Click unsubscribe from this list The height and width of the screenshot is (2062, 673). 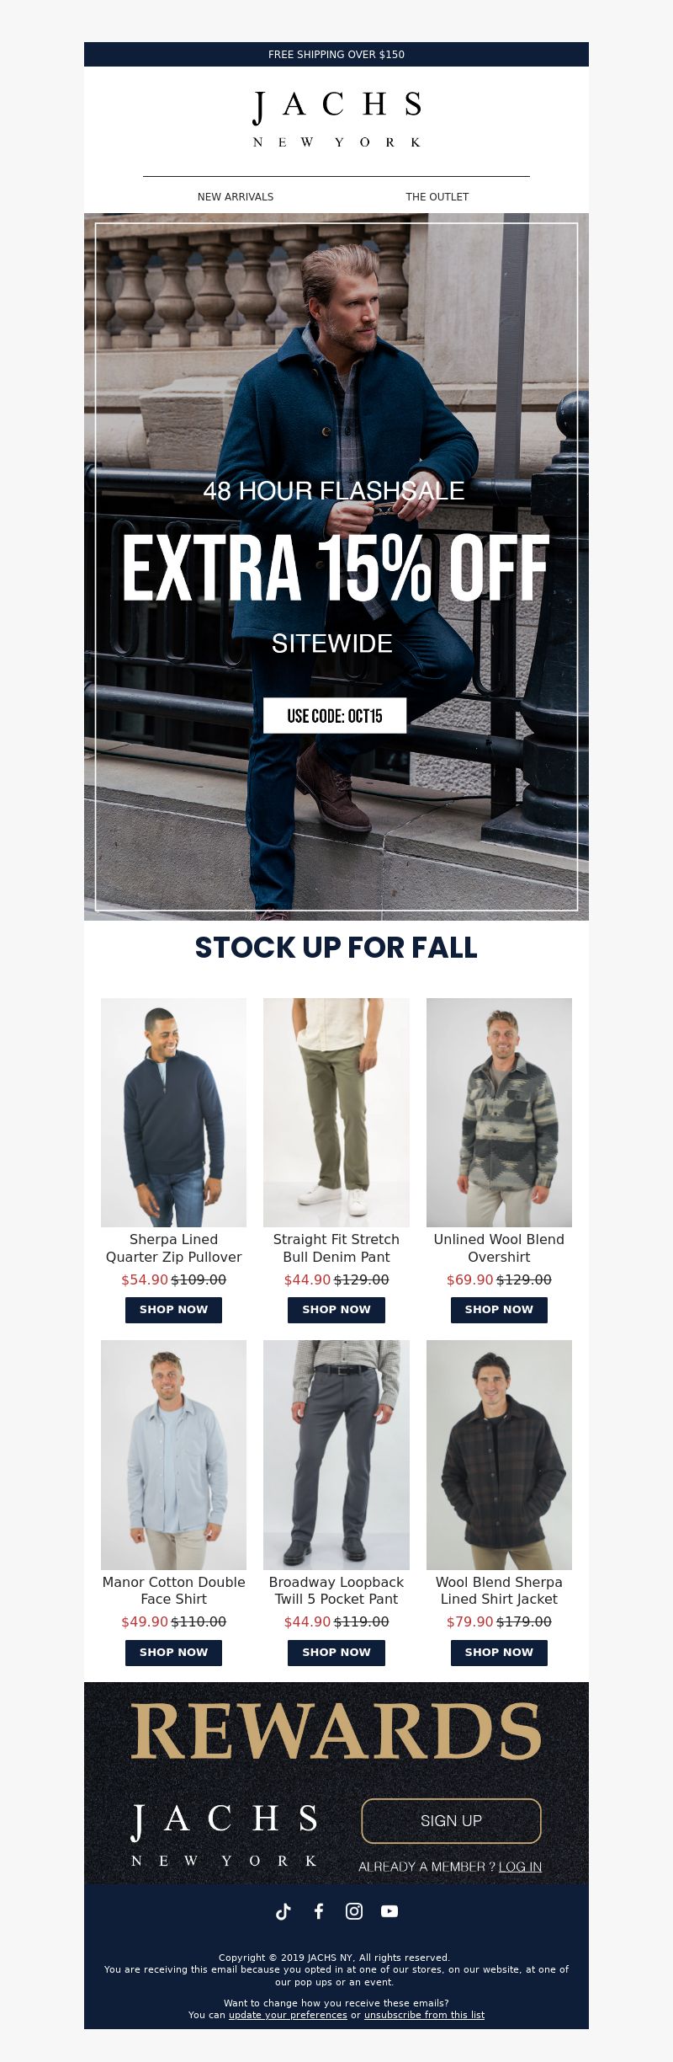click(424, 2015)
